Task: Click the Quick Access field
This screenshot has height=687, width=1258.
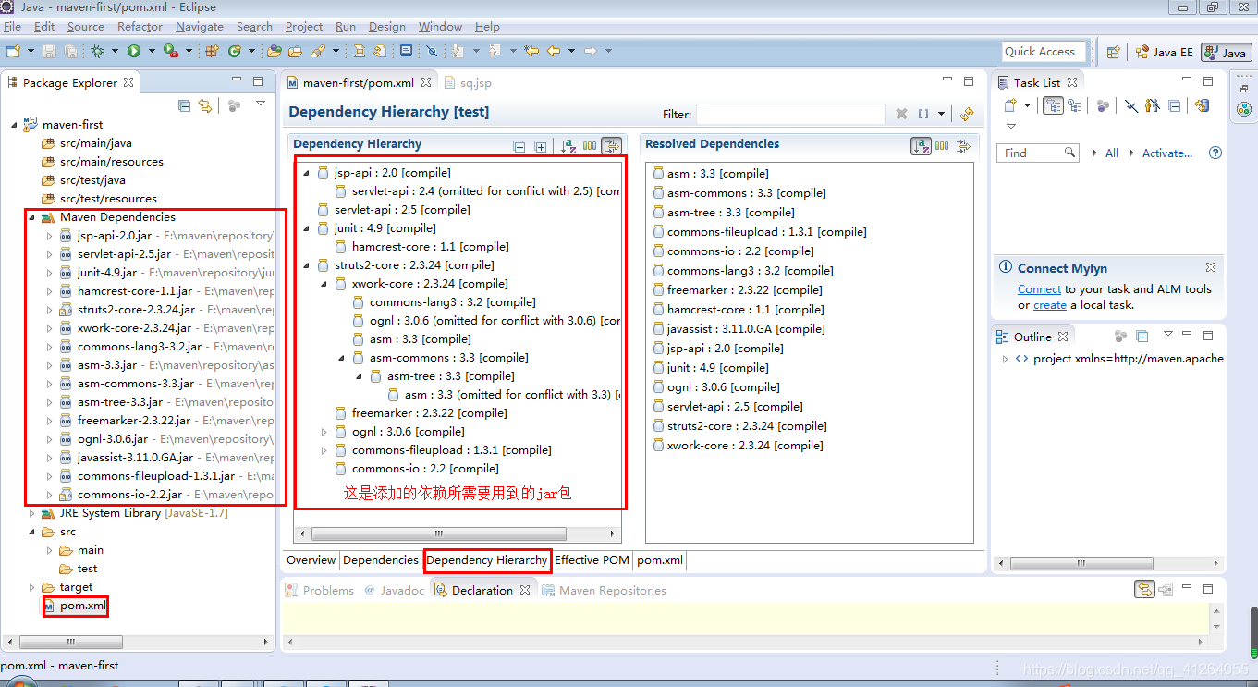Action: 1044,52
